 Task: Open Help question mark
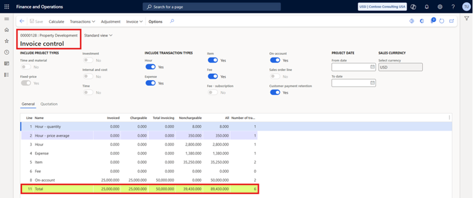coord(453,7)
